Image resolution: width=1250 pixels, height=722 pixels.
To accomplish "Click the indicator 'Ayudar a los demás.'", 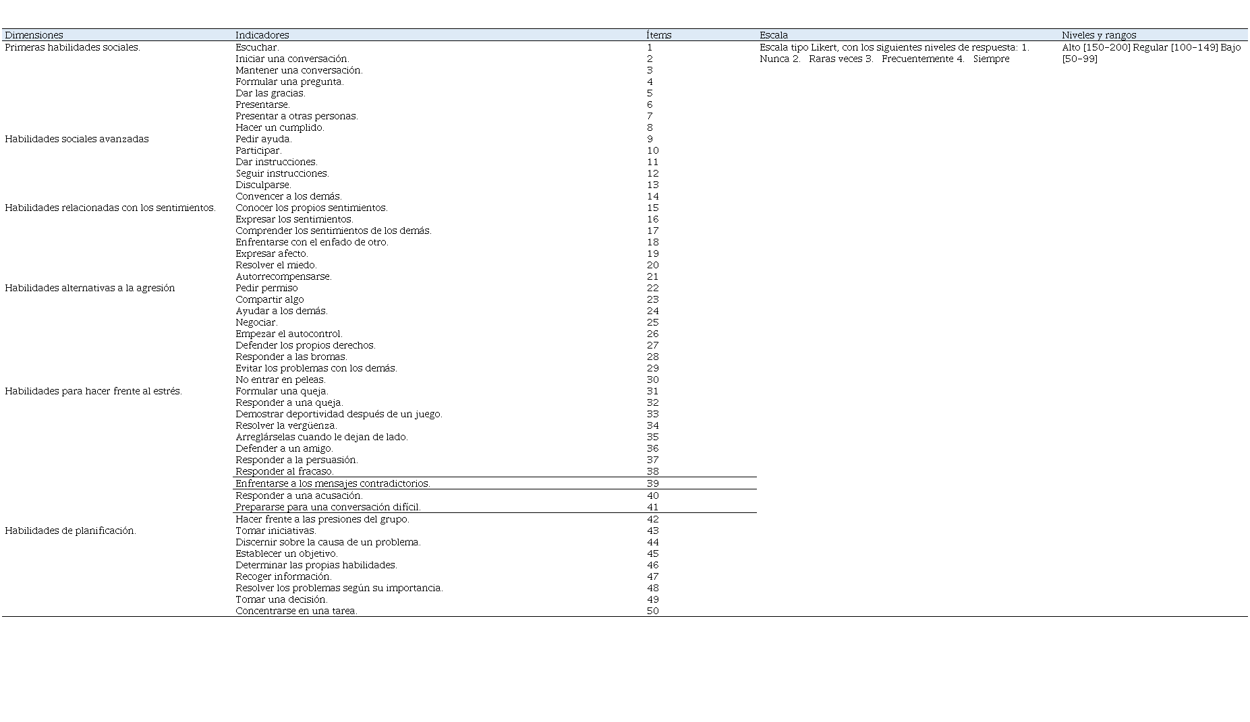I will tap(281, 311).
